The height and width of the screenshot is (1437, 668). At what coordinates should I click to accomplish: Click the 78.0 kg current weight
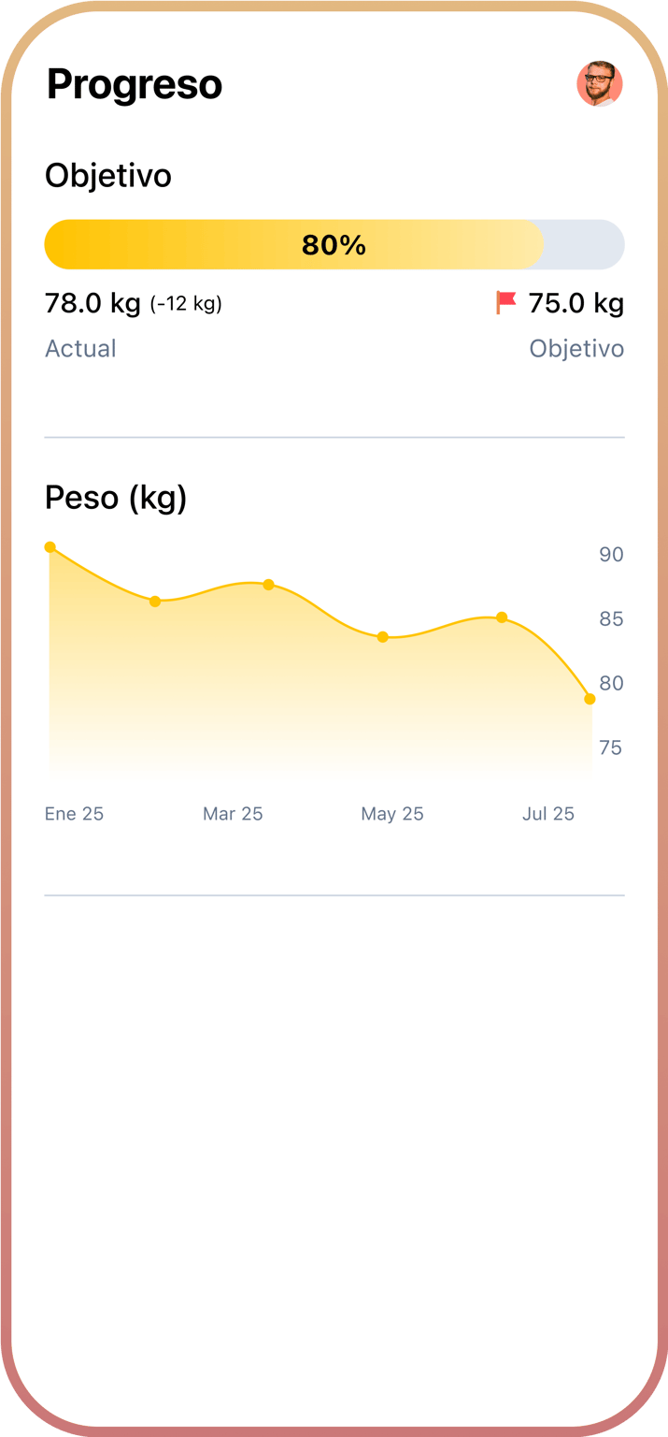tap(92, 302)
